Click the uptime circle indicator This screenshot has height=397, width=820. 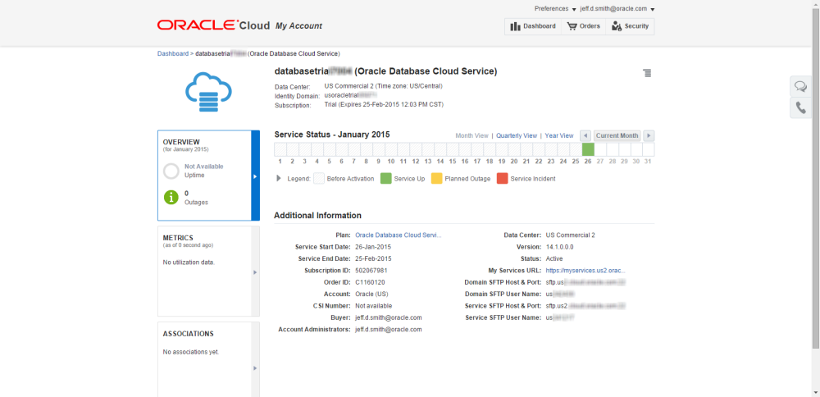pyautogui.click(x=171, y=171)
